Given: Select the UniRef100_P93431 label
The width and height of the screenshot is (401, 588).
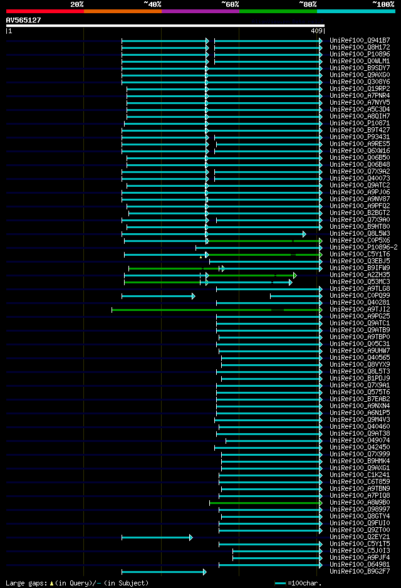Looking at the screenshot, I should [x=360, y=137].
